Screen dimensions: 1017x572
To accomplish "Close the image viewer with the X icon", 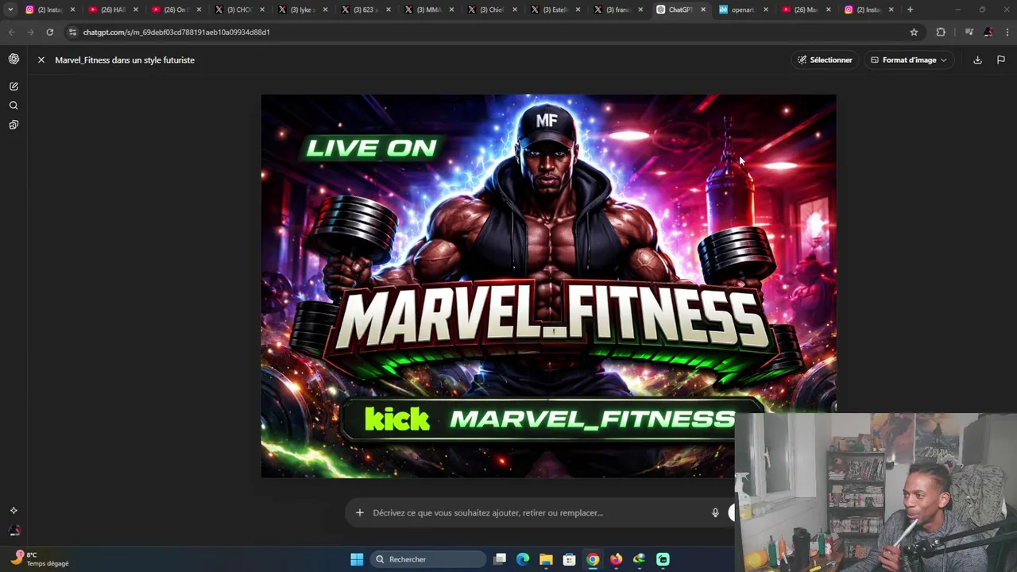I will pos(41,60).
